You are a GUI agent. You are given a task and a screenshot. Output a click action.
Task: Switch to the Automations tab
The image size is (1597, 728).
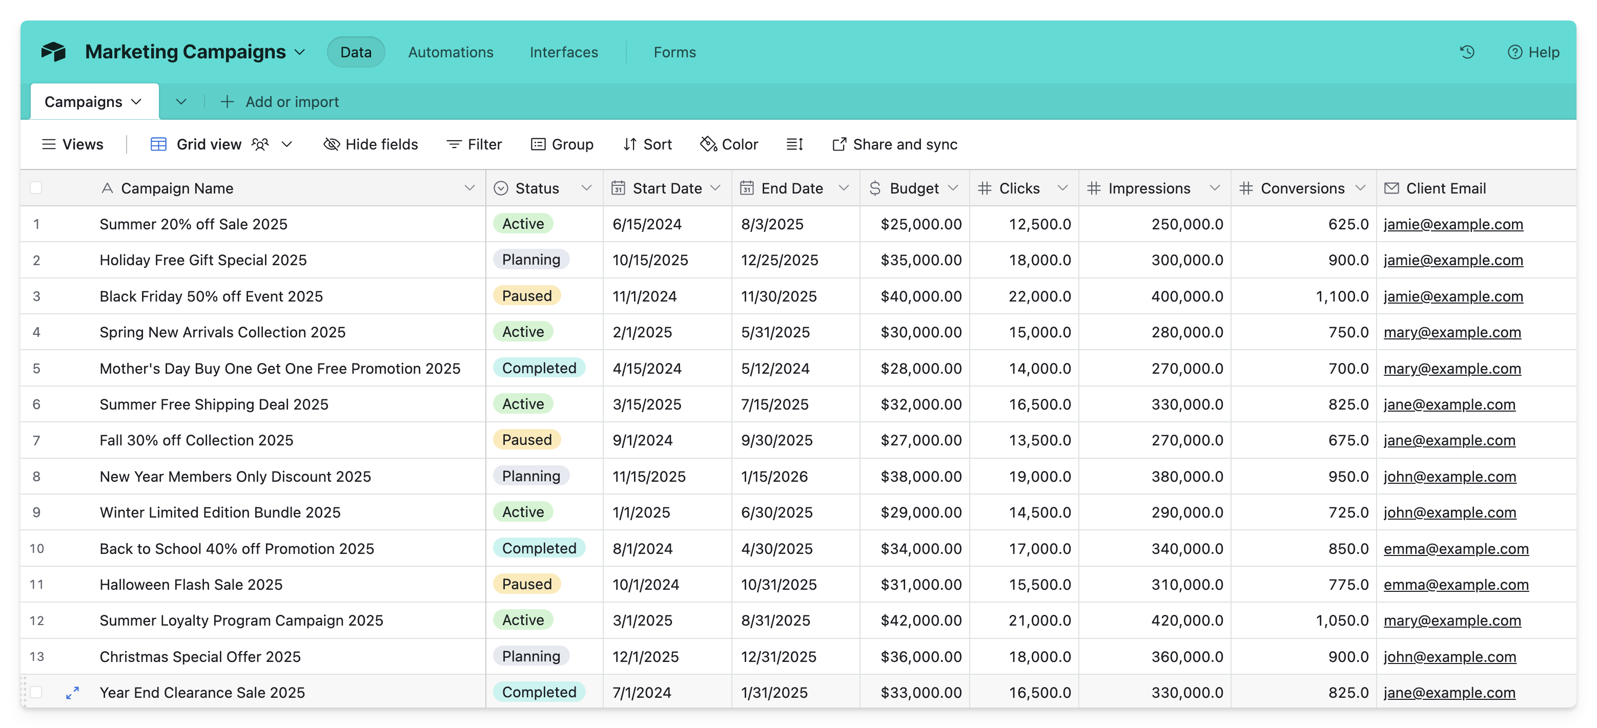[x=450, y=52]
